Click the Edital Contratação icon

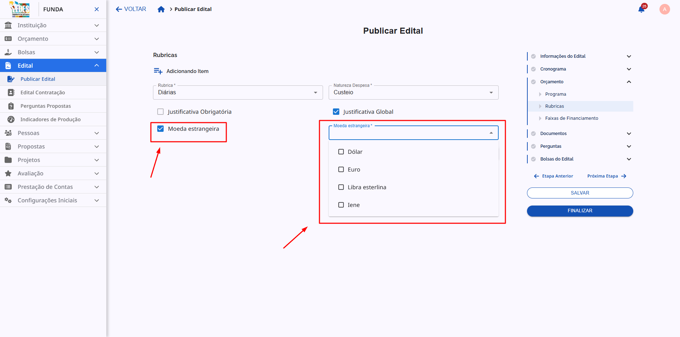(x=11, y=92)
